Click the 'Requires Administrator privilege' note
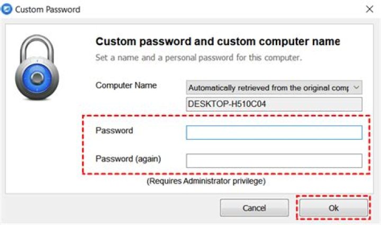Image resolution: width=381 pixels, height=225 pixels. pyautogui.click(x=206, y=182)
